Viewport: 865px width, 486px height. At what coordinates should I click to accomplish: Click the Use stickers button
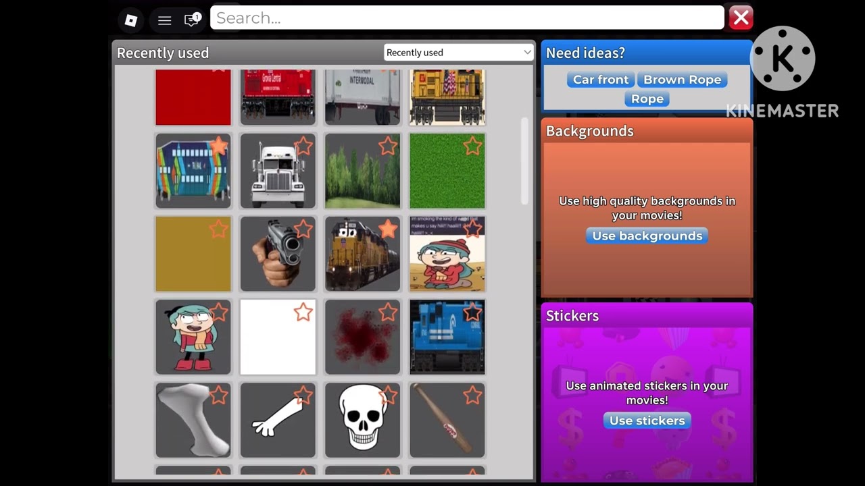coord(647,421)
